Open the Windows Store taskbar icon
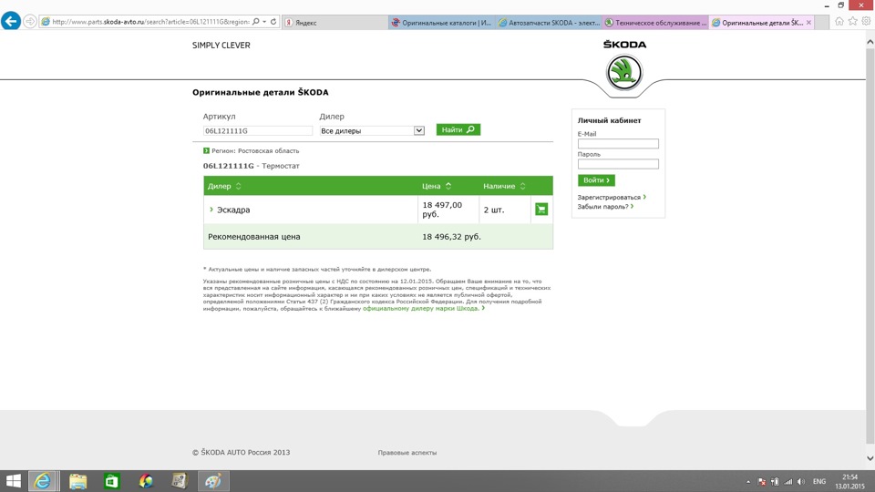 (x=111, y=481)
